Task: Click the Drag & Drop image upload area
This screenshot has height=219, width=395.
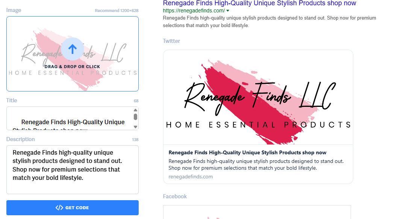Action: point(73,54)
